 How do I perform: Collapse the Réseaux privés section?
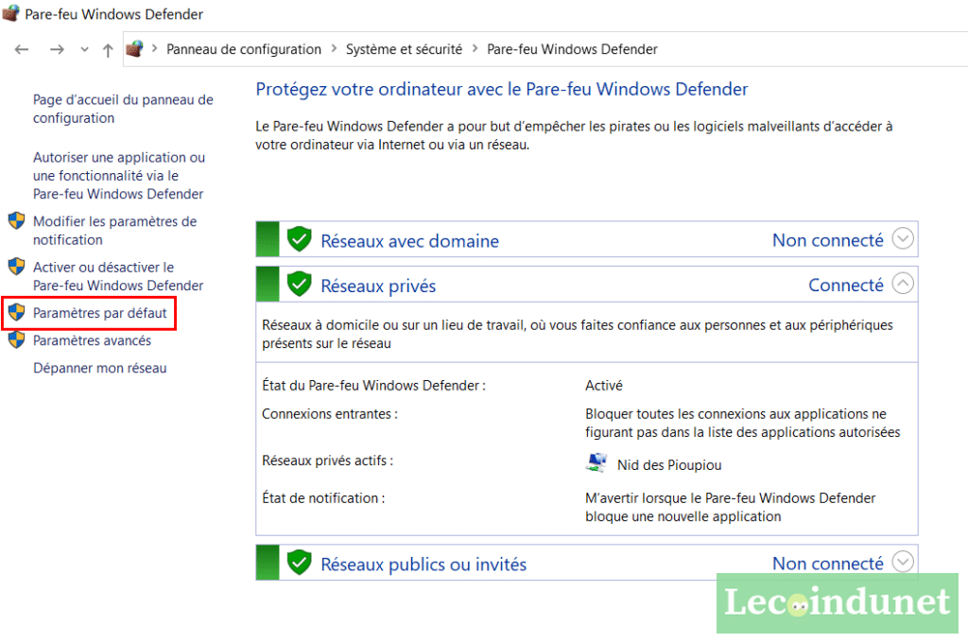pyautogui.click(x=903, y=283)
